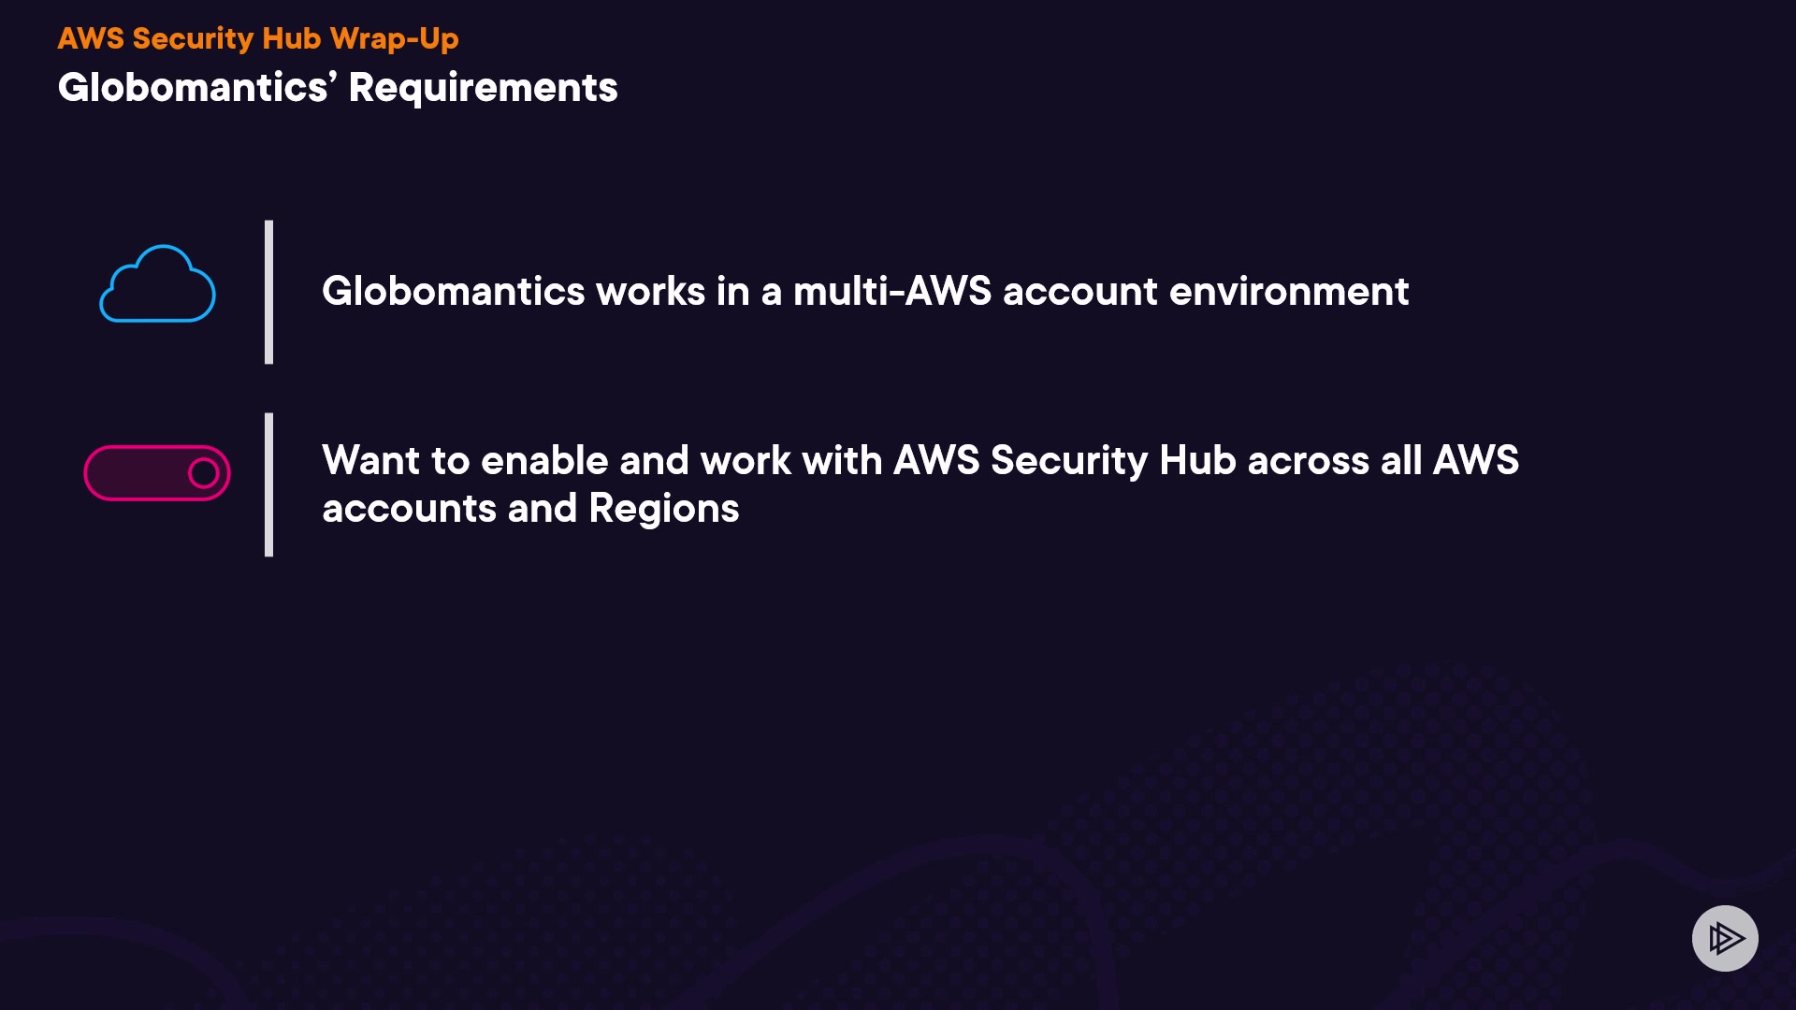The height and width of the screenshot is (1010, 1796).
Task: Click "Wrap-Up" in the orange title
Action: coord(394,38)
